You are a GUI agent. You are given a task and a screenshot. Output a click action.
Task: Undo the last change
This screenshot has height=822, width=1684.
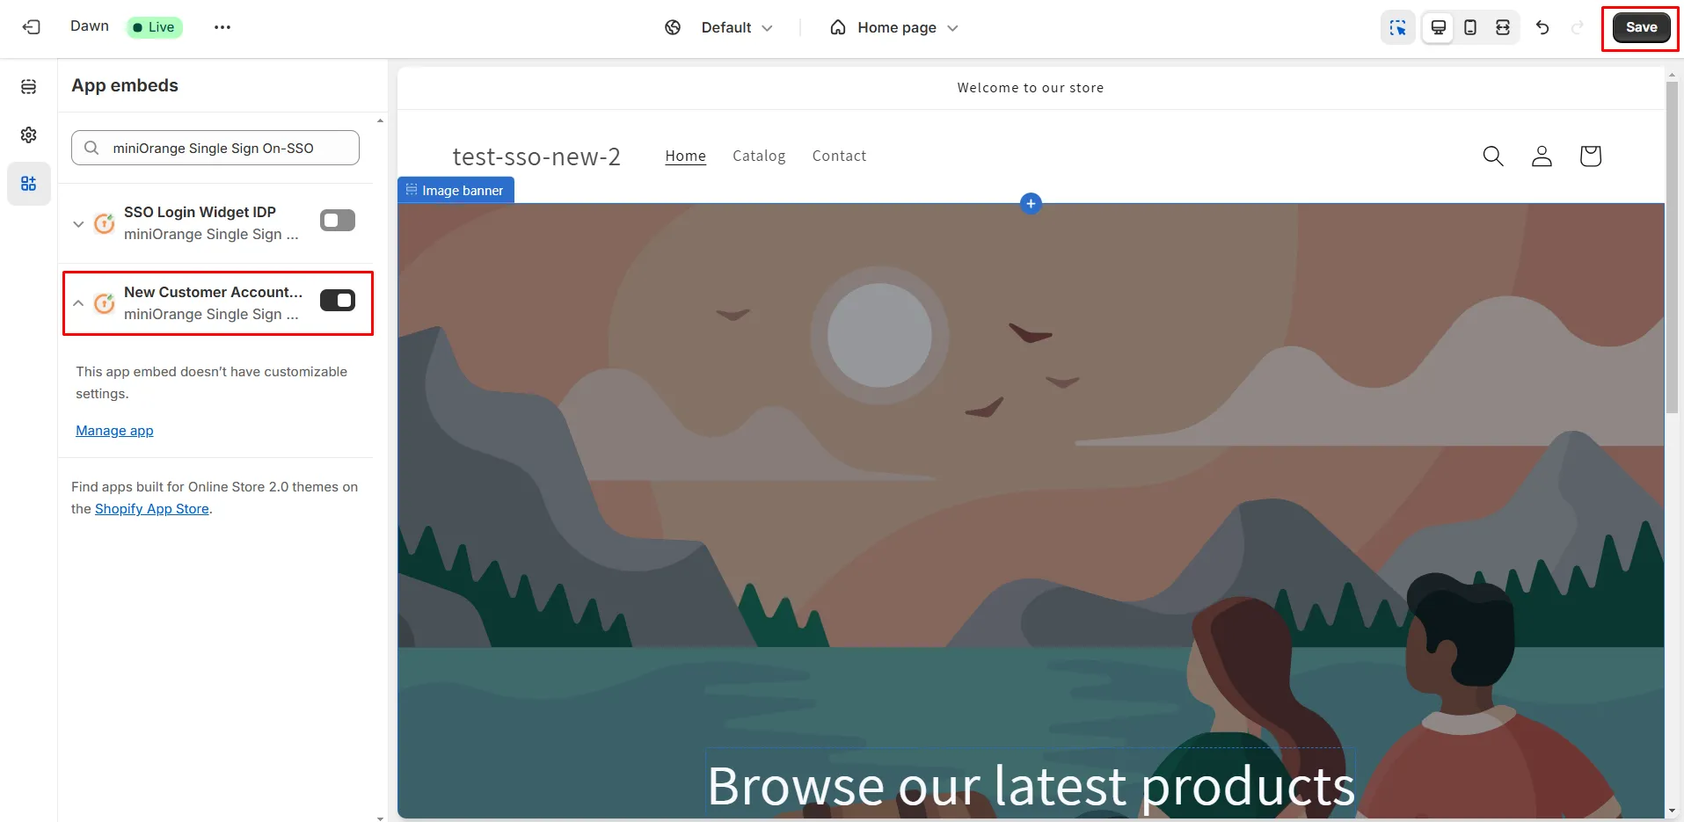point(1542,27)
